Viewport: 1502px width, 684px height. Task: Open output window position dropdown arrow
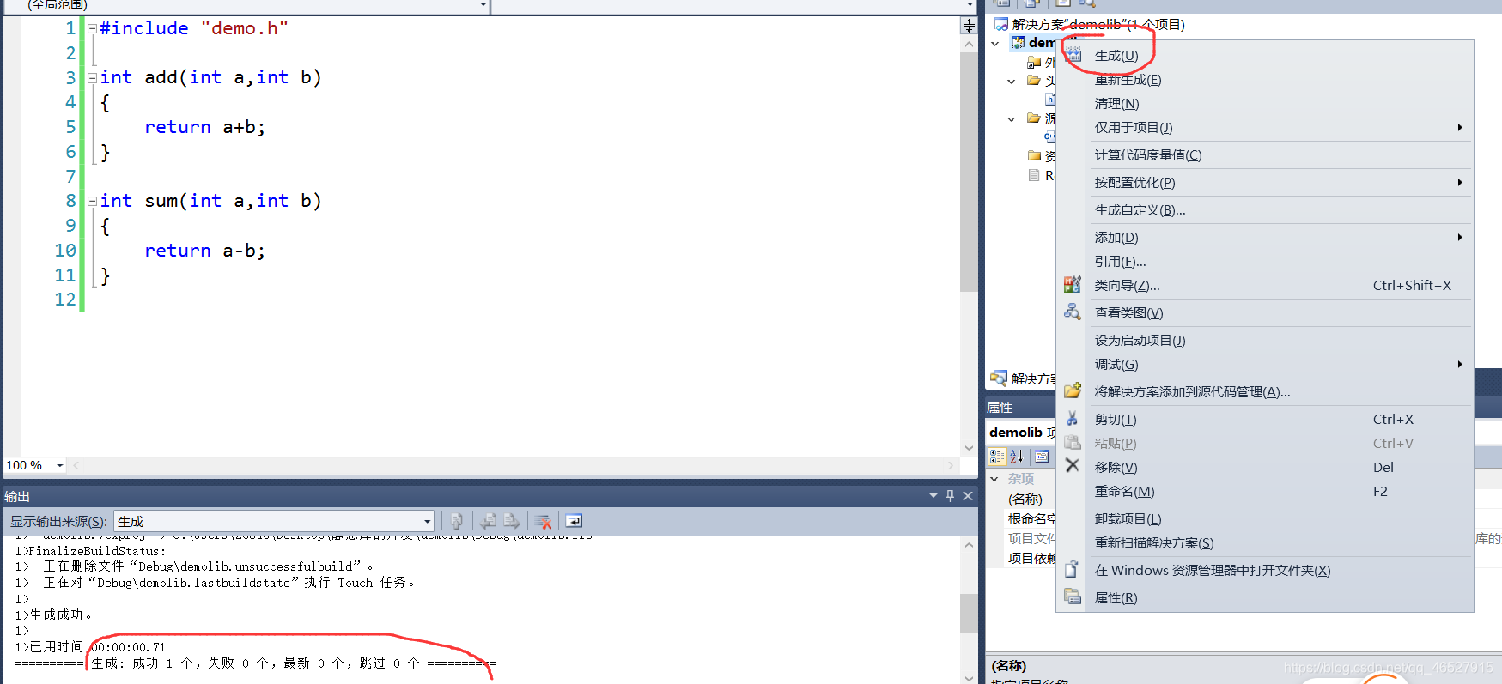point(933,495)
